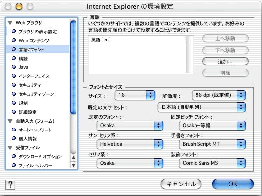
Task: Click the 上へ移動 button
Action: (225, 38)
